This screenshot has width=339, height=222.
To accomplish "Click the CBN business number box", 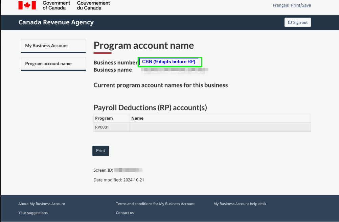I will [170, 62].
